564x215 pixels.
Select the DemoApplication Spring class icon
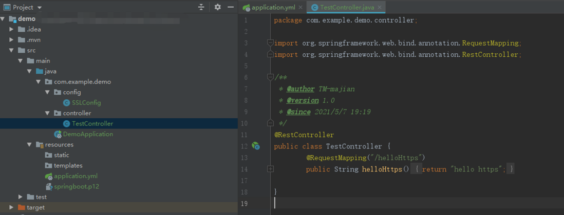pos(58,134)
